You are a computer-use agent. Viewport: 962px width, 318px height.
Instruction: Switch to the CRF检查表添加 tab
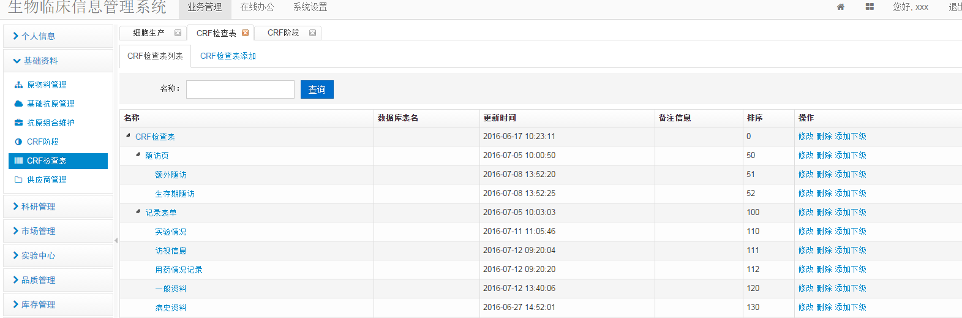(228, 56)
